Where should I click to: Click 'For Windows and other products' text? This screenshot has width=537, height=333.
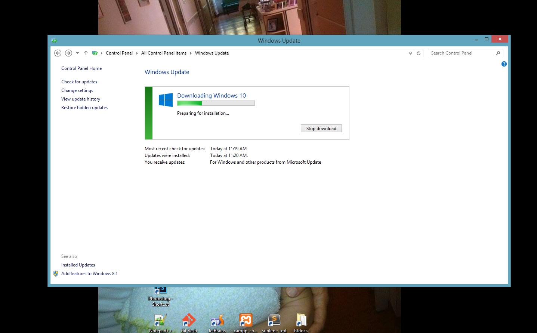click(265, 162)
